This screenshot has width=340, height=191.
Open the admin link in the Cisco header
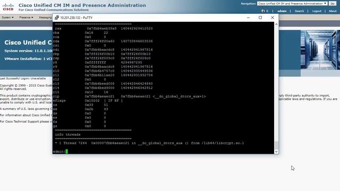point(282,11)
